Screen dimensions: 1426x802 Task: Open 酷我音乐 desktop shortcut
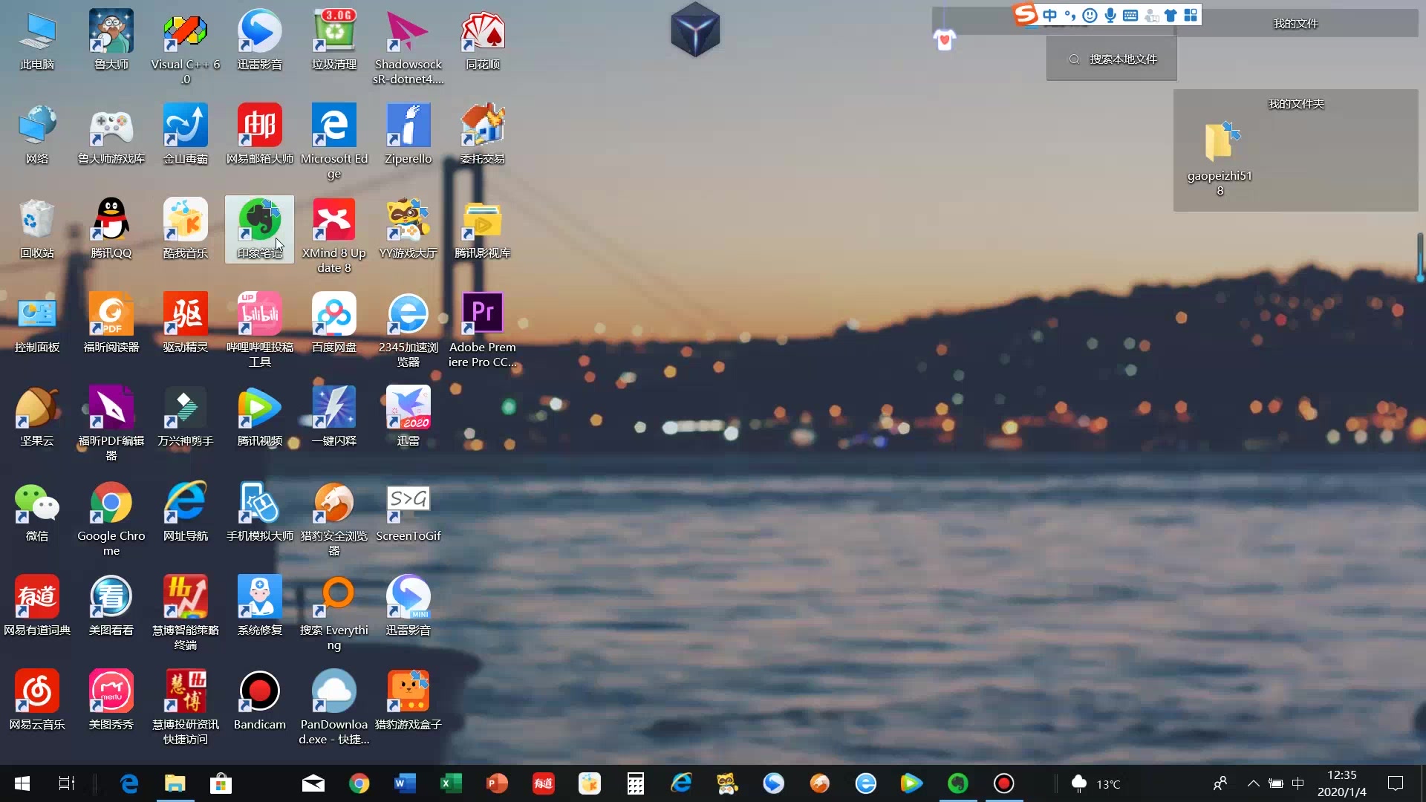coord(186,229)
